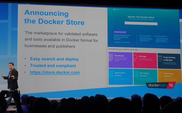Image resolution: width=182 pixels, height=113 pixels.
Task: Click the Featured Software by Docker badge
Action: click(120, 32)
